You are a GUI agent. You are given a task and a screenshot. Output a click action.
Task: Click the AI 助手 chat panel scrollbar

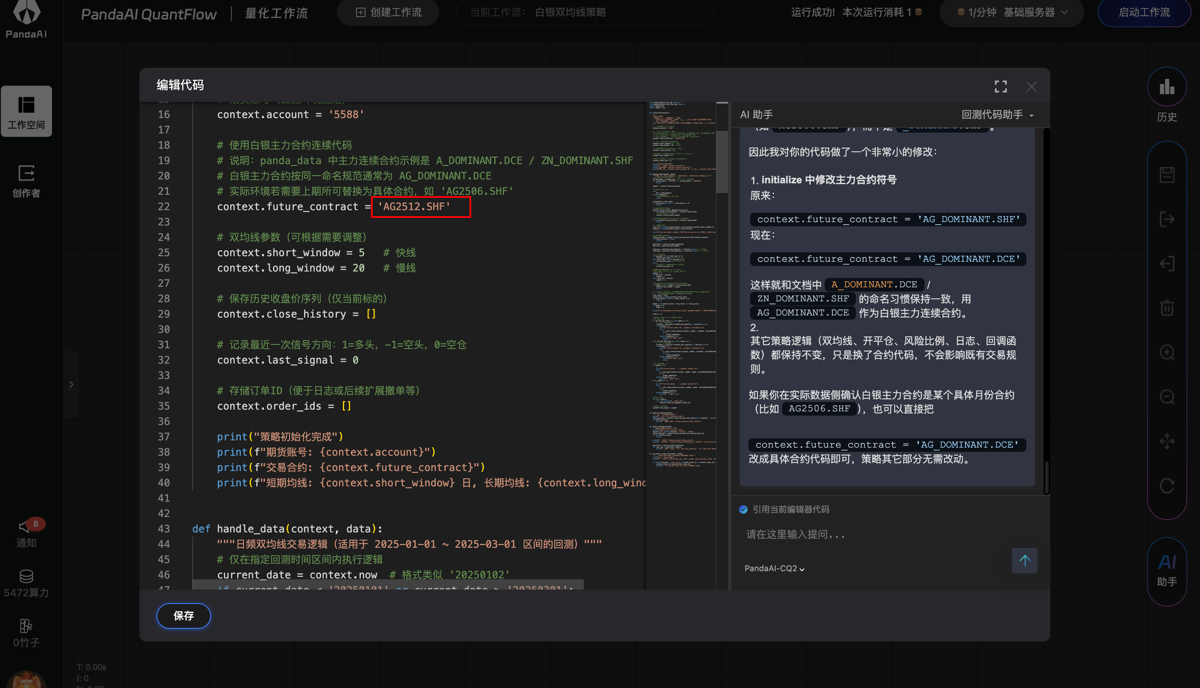pos(1046,477)
